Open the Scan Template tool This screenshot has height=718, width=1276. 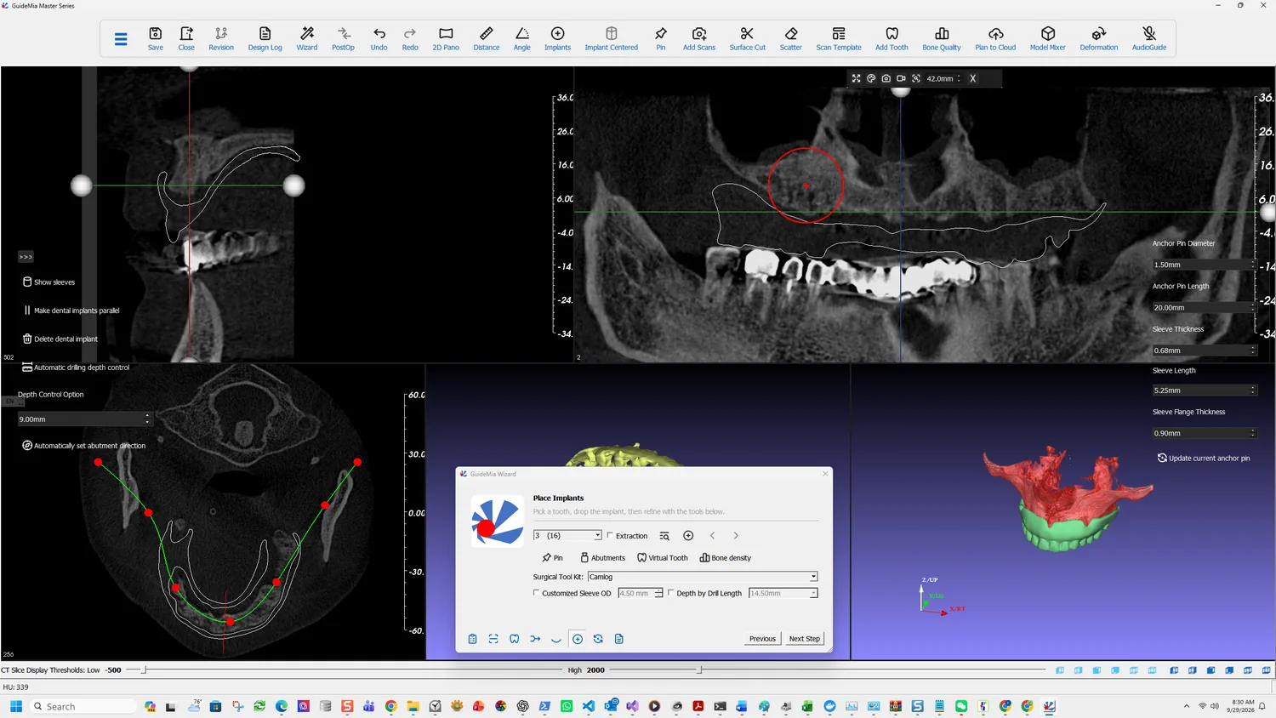point(839,38)
